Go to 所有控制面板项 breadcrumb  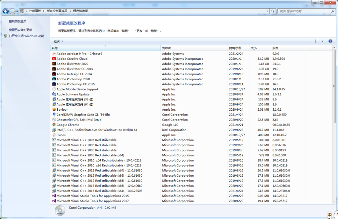(57, 11)
